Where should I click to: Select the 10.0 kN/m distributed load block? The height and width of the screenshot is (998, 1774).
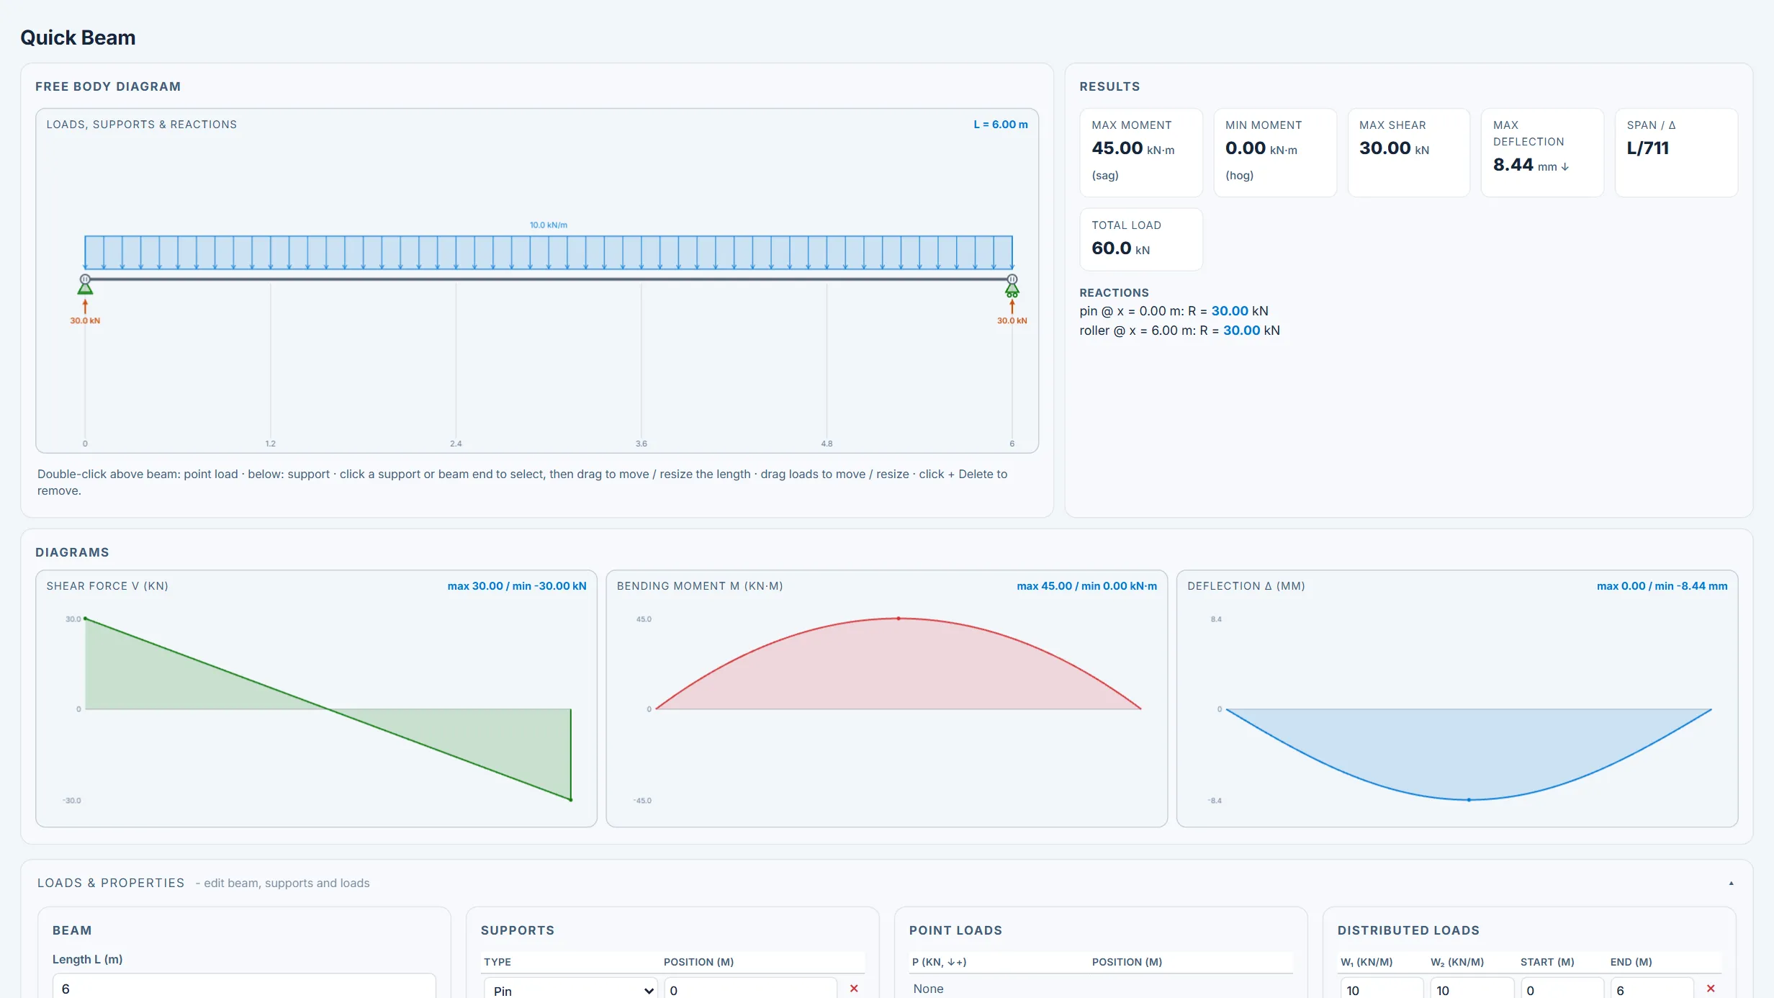(x=549, y=252)
